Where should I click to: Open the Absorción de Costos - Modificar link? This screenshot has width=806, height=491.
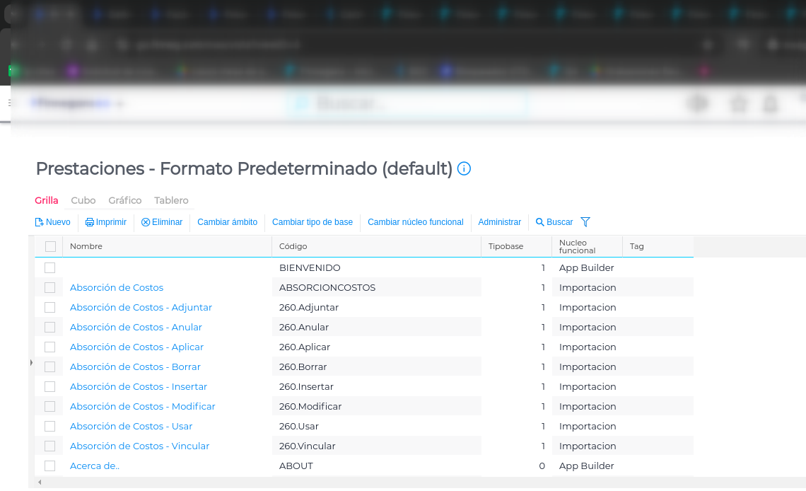click(x=142, y=406)
